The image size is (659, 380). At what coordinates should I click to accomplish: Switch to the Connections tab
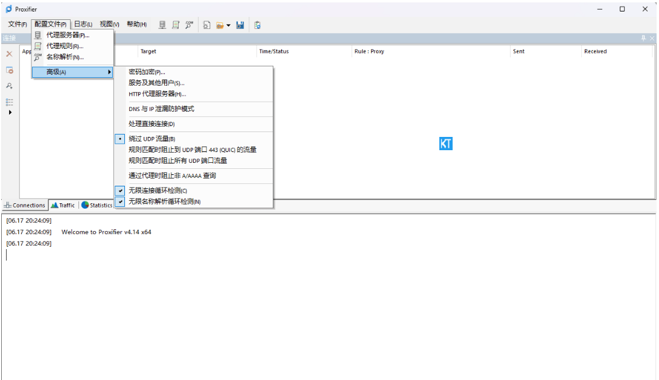[25, 205]
